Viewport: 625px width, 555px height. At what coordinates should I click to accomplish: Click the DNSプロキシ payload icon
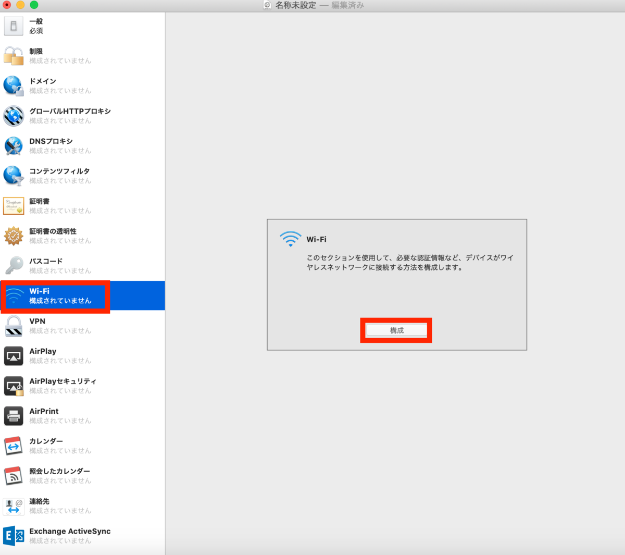14,145
